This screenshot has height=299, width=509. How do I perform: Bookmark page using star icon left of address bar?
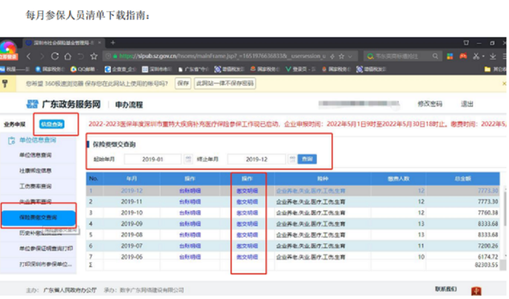tap(94, 56)
